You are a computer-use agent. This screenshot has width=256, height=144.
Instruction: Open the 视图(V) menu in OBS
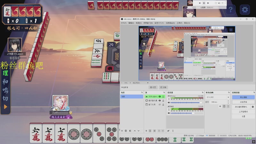click(x=139, y=23)
